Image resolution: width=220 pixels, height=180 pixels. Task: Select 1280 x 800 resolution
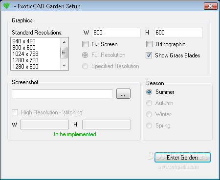pos(25,67)
